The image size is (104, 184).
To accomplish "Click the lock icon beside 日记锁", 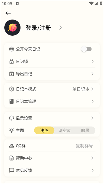I will [12, 62].
